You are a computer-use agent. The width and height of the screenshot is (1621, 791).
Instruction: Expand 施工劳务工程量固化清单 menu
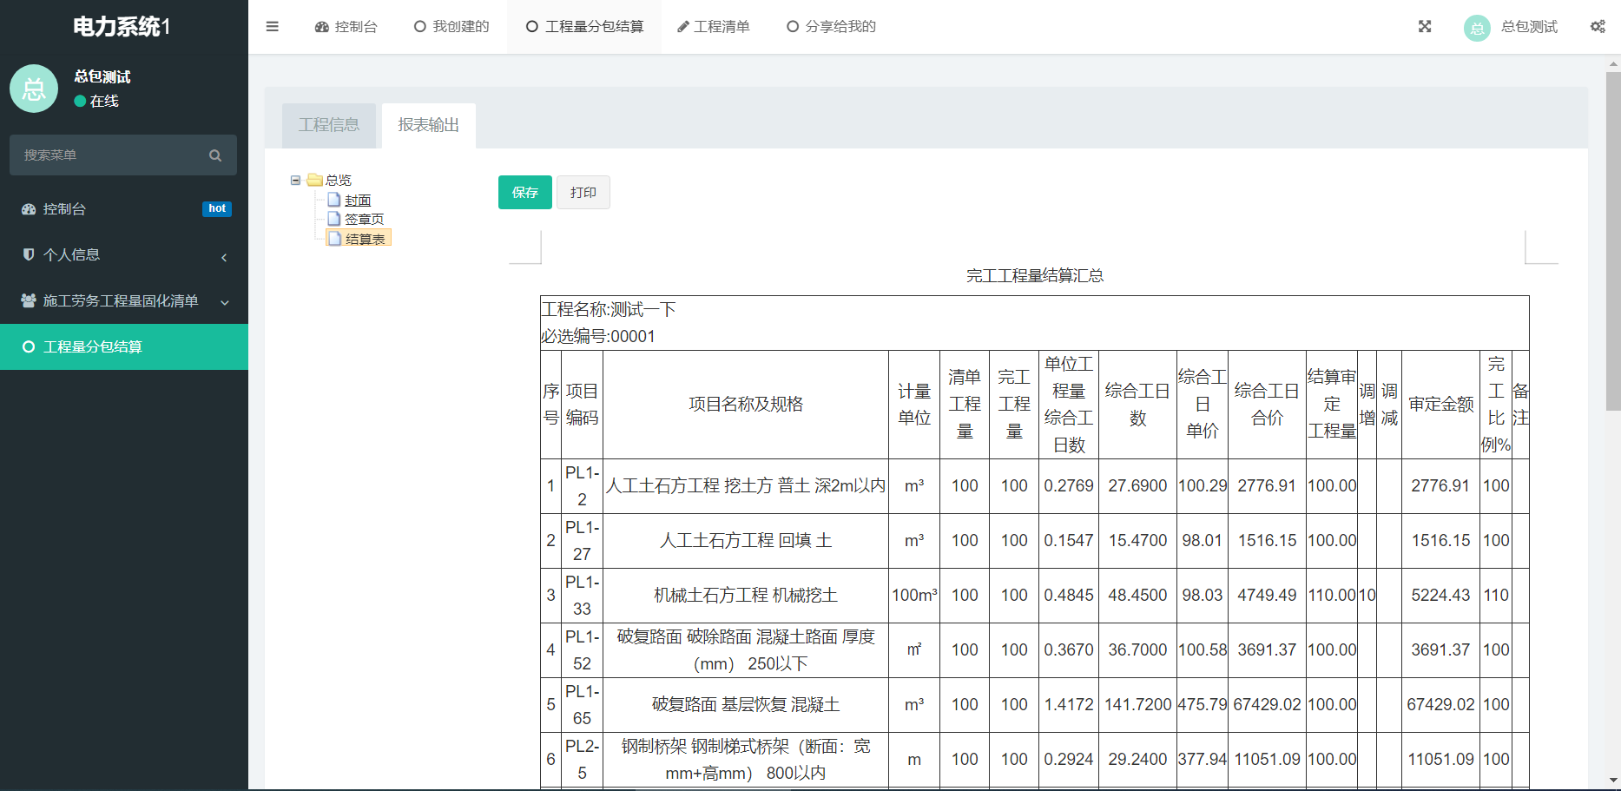click(124, 301)
